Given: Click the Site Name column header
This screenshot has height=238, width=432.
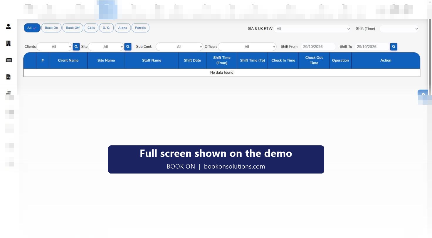Looking at the screenshot, I should tap(106, 60).
